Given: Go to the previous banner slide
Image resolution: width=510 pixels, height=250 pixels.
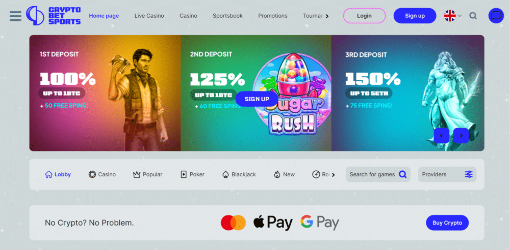Looking at the screenshot, I should click(x=442, y=136).
